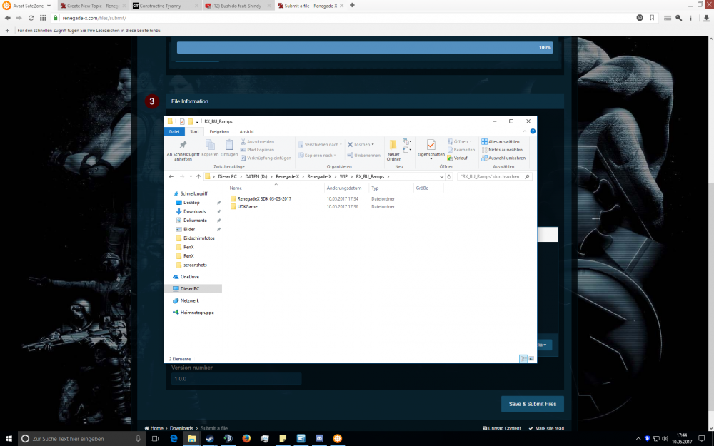Image resolution: width=714 pixels, height=446 pixels.
Task: Open the recent locations dropdown arrow
Action: click(191, 176)
